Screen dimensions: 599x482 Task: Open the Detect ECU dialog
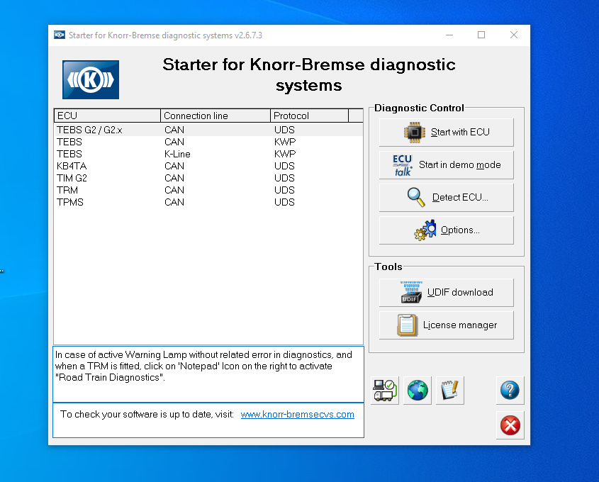[x=446, y=198]
